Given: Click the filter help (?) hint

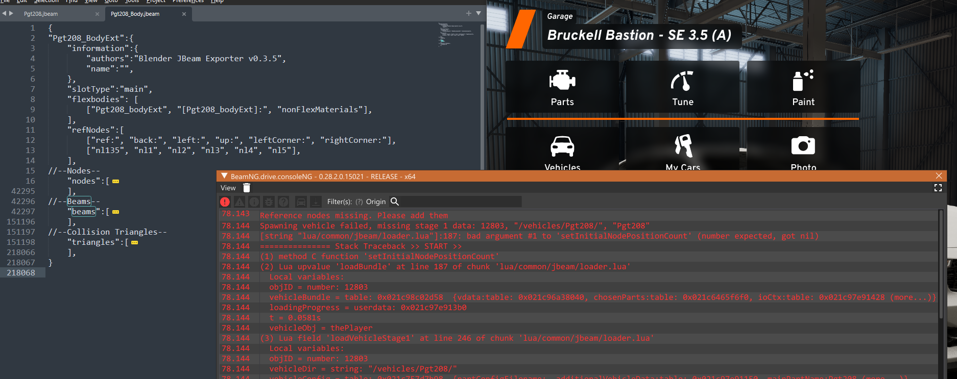Looking at the screenshot, I should point(359,202).
